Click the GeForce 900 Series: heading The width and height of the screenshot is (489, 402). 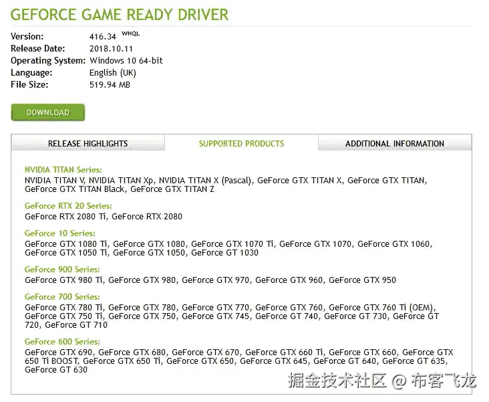62,270
